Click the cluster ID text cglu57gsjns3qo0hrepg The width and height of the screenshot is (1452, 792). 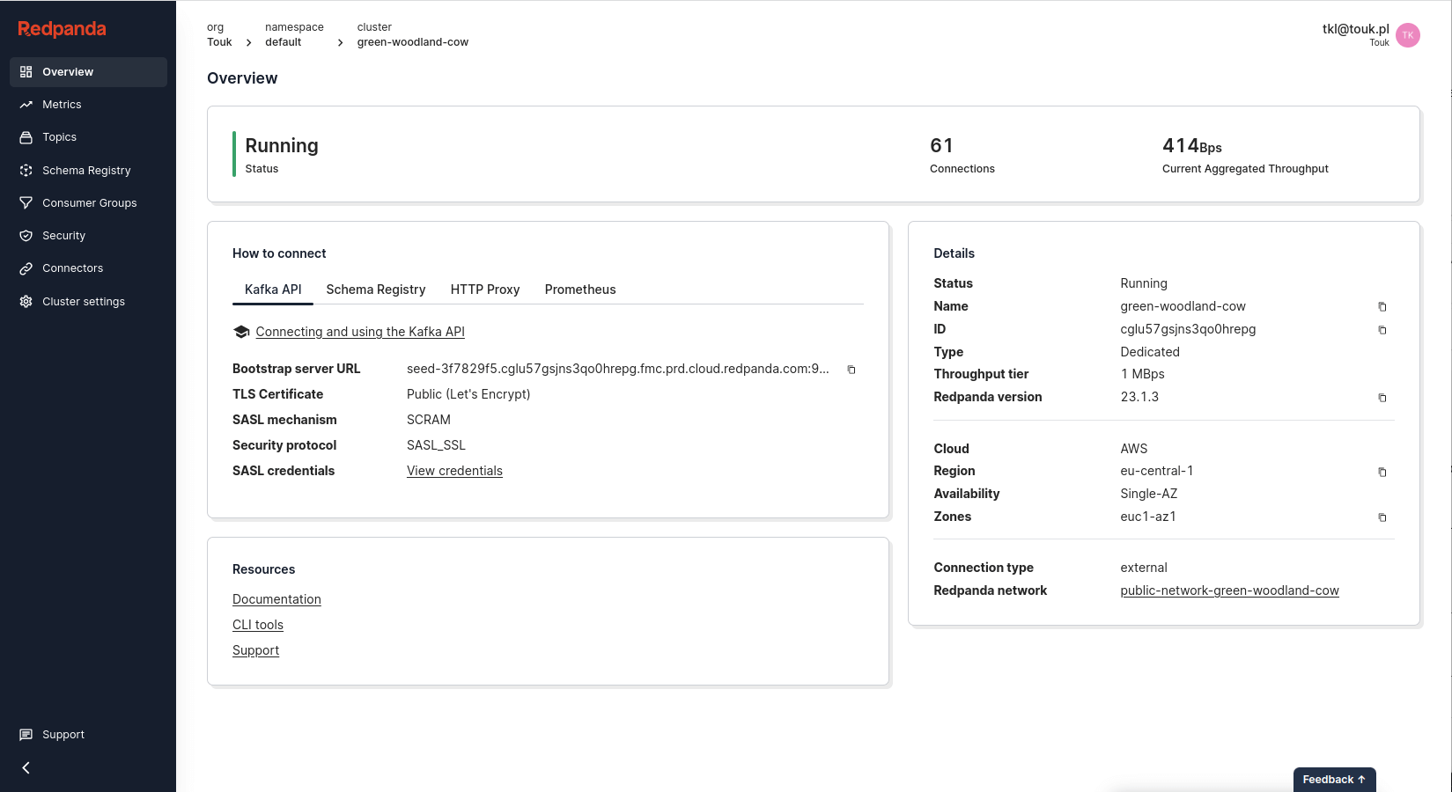click(1188, 329)
